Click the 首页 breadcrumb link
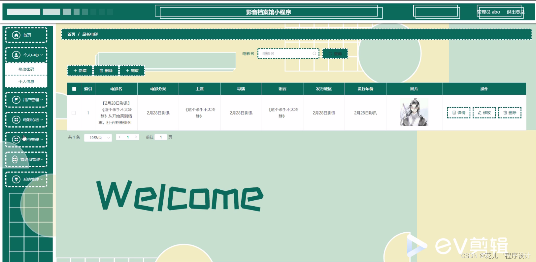 (71, 34)
